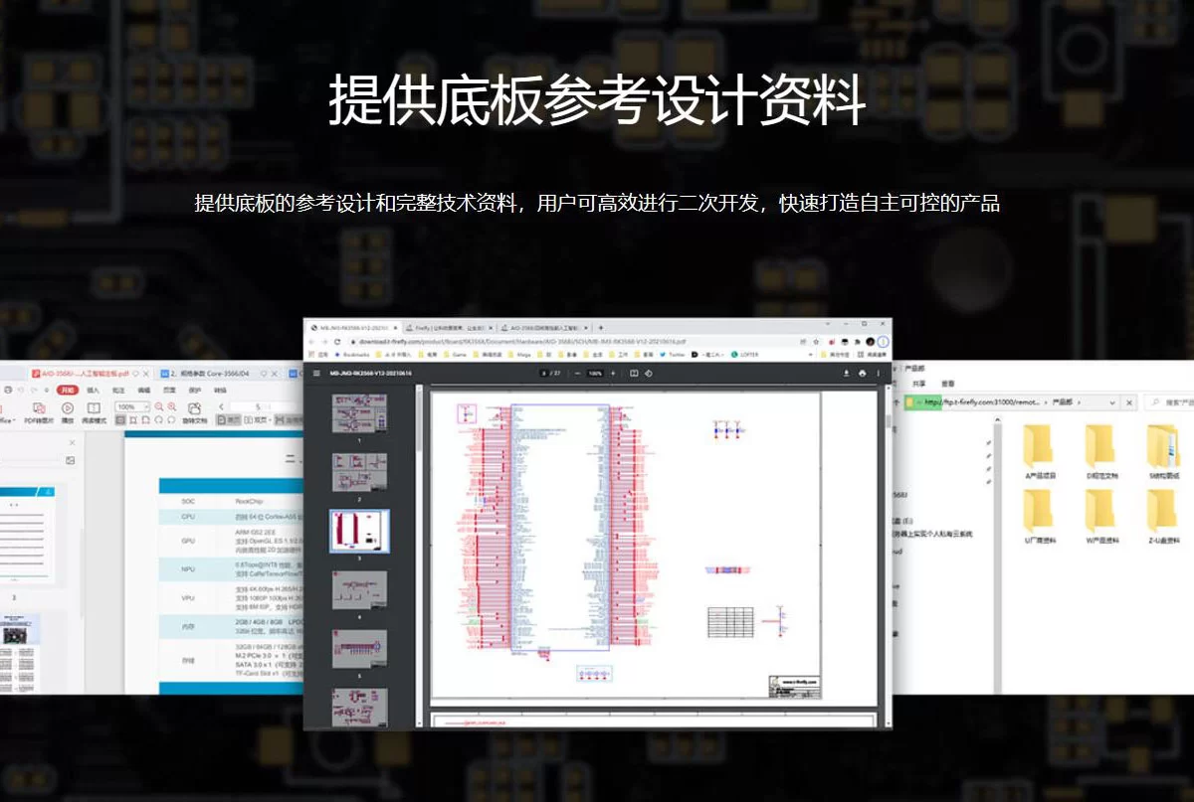The height and width of the screenshot is (802, 1194).
Task: Open the 编辑 menu in WPS
Action: 144,391
